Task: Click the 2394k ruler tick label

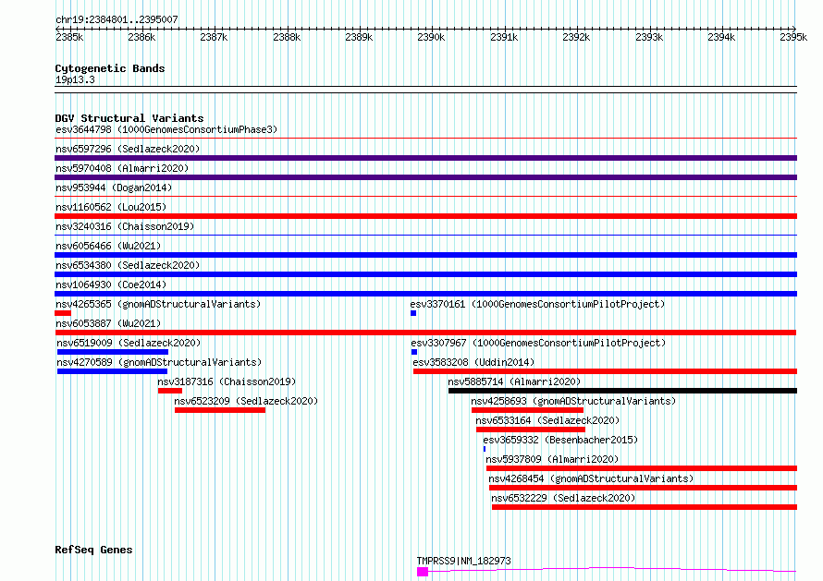Action: point(721,37)
